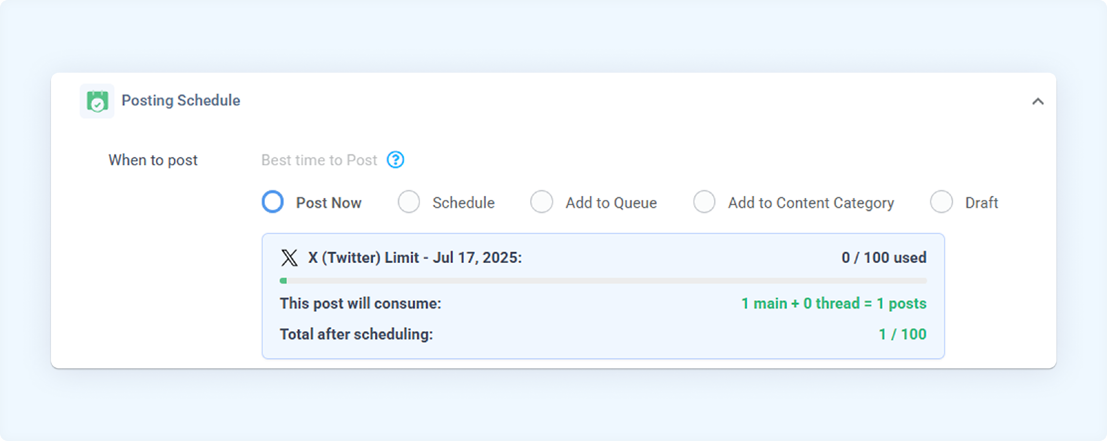This screenshot has width=1107, height=441.
Task: Click the X limit usage progress bar
Action: pos(603,281)
